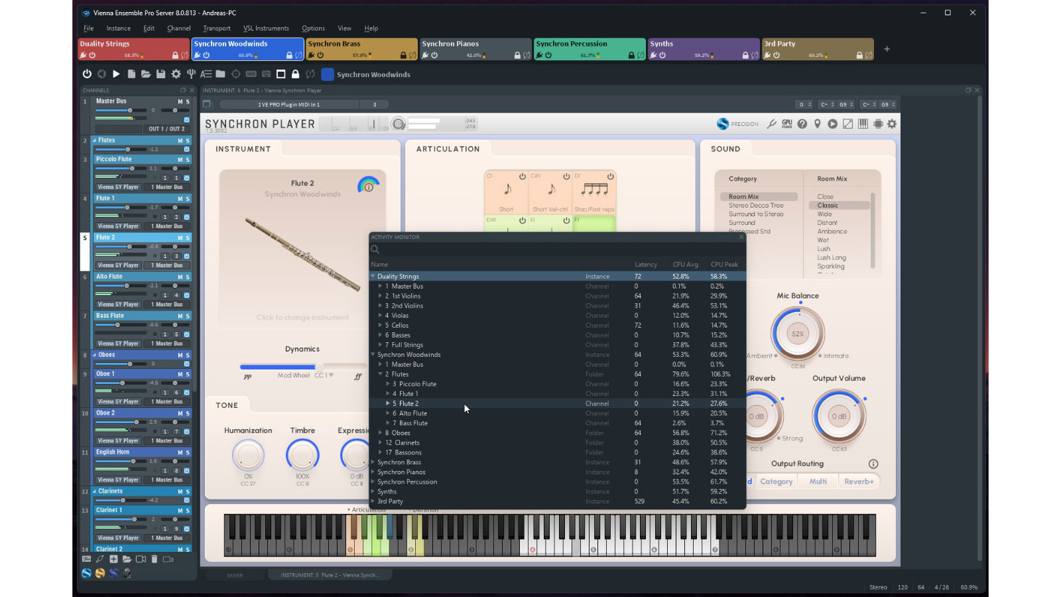Open preferences gear in main toolbar

(x=176, y=74)
